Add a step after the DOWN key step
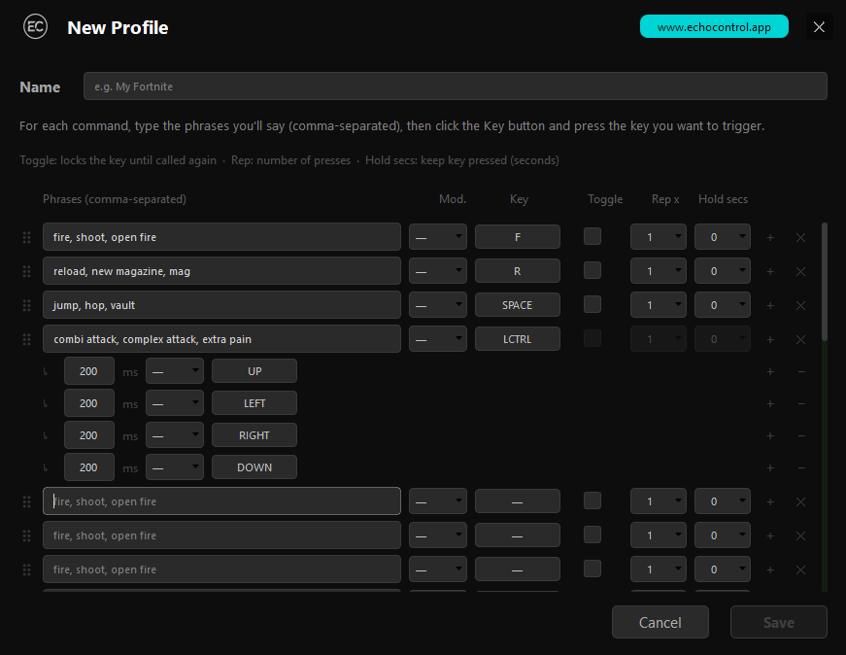846x655 pixels. tap(770, 467)
